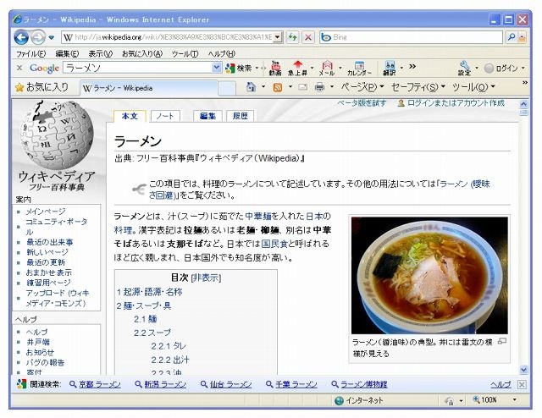The width and height of the screenshot is (542, 418).
Task: Click the Bing search magnifier button
Action: point(512,37)
